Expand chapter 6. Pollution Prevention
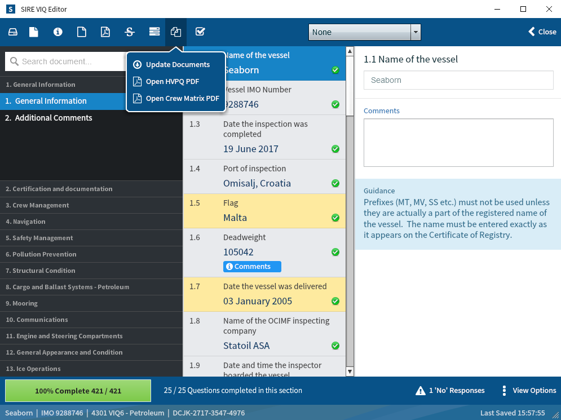This screenshot has height=420, width=561. tap(91, 254)
